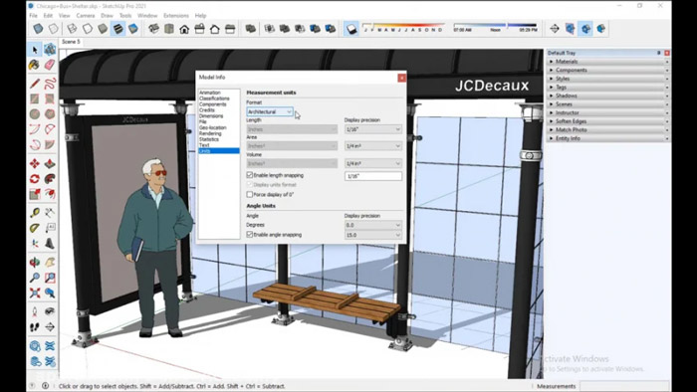Choose the Rotate tool
The width and height of the screenshot is (697, 392).
(x=35, y=179)
